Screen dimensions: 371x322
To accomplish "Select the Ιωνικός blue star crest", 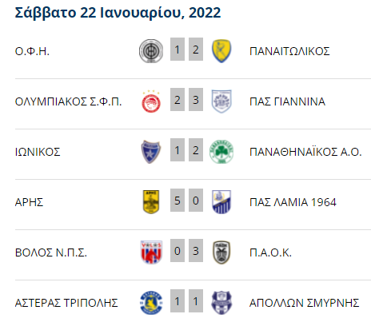I will 151,152.
